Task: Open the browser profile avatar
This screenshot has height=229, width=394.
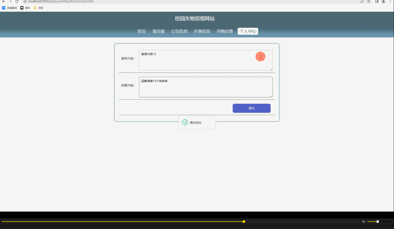Action: pos(383,1)
